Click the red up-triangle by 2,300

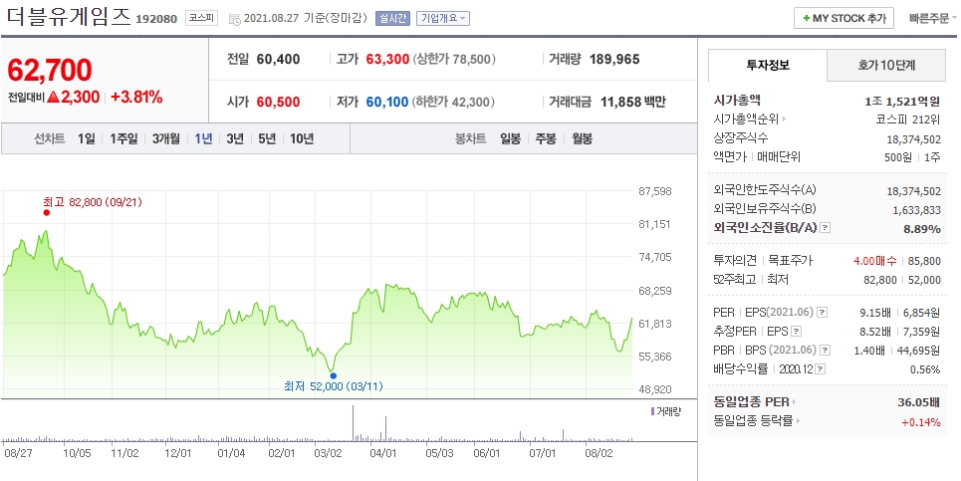(54, 97)
